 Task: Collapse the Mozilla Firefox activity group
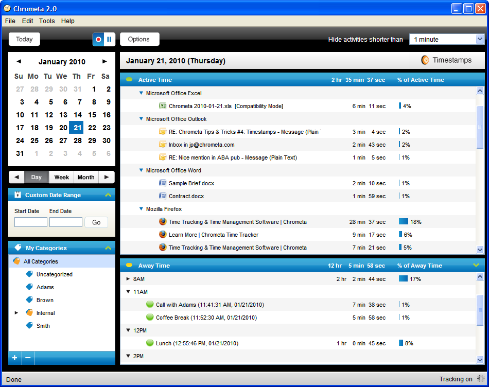click(x=141, y=209)
